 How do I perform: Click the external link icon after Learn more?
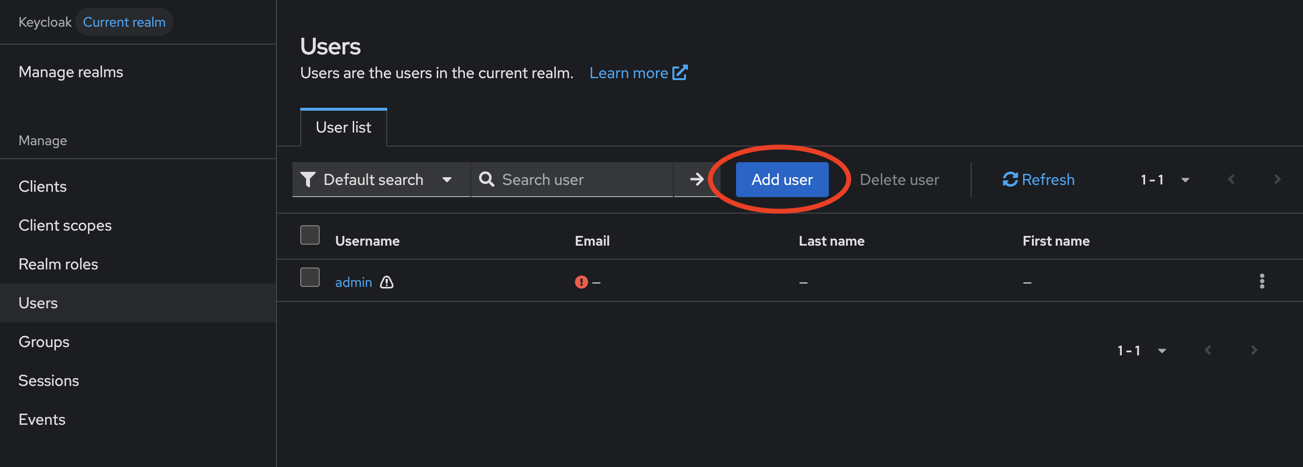click(680, 73)
